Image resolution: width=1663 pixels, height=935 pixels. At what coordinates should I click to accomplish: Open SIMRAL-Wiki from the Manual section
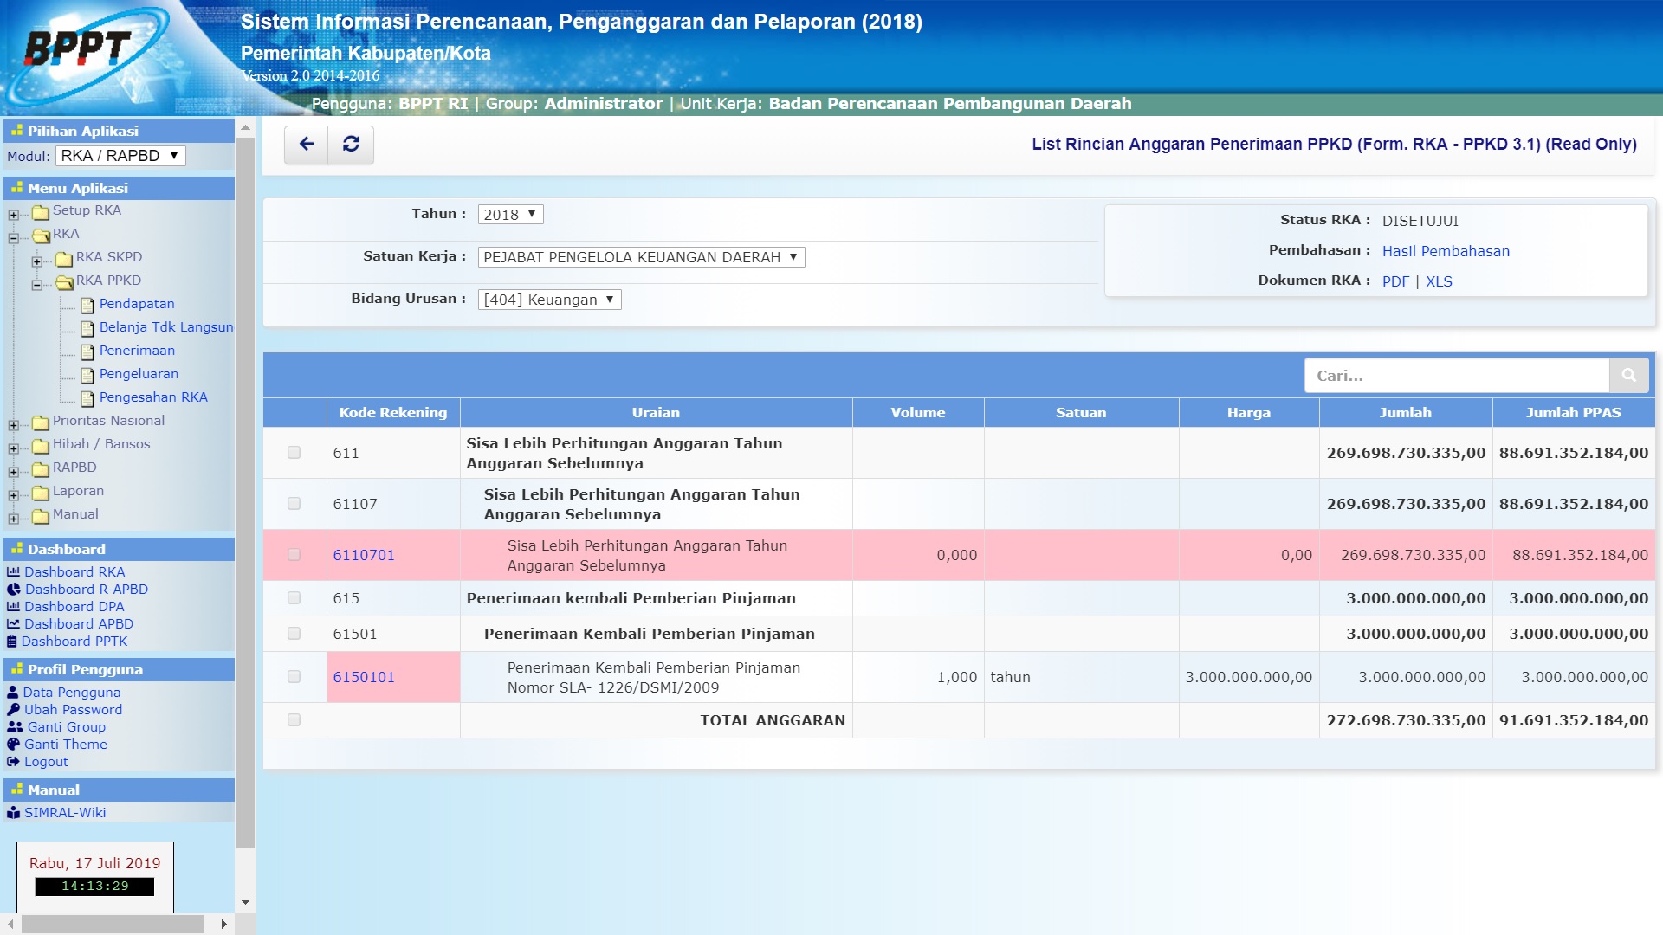[x=64, y=812]
